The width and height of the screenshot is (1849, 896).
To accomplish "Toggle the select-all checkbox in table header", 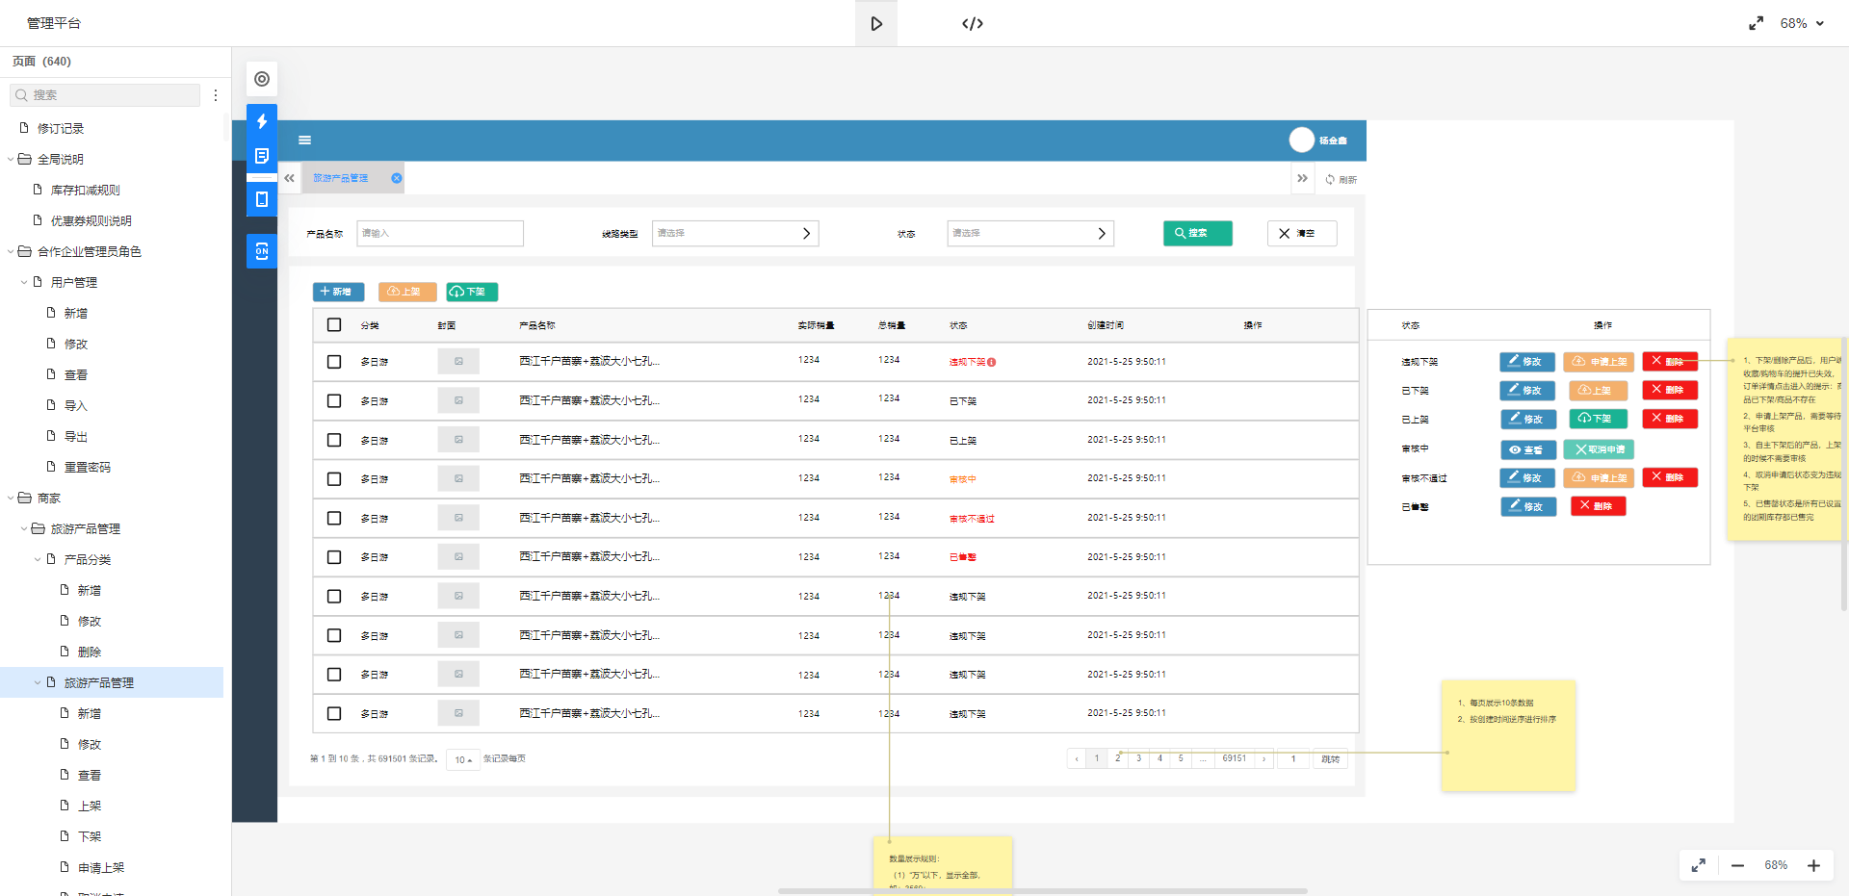I will [334, 325].
